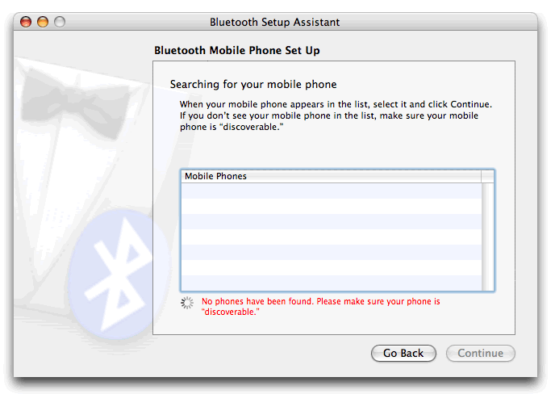555x394 pixels.
Task: Click the "Bluetooth Setup Assistant" title bar text
Action: pyautogui.click(x=274, y=22)
